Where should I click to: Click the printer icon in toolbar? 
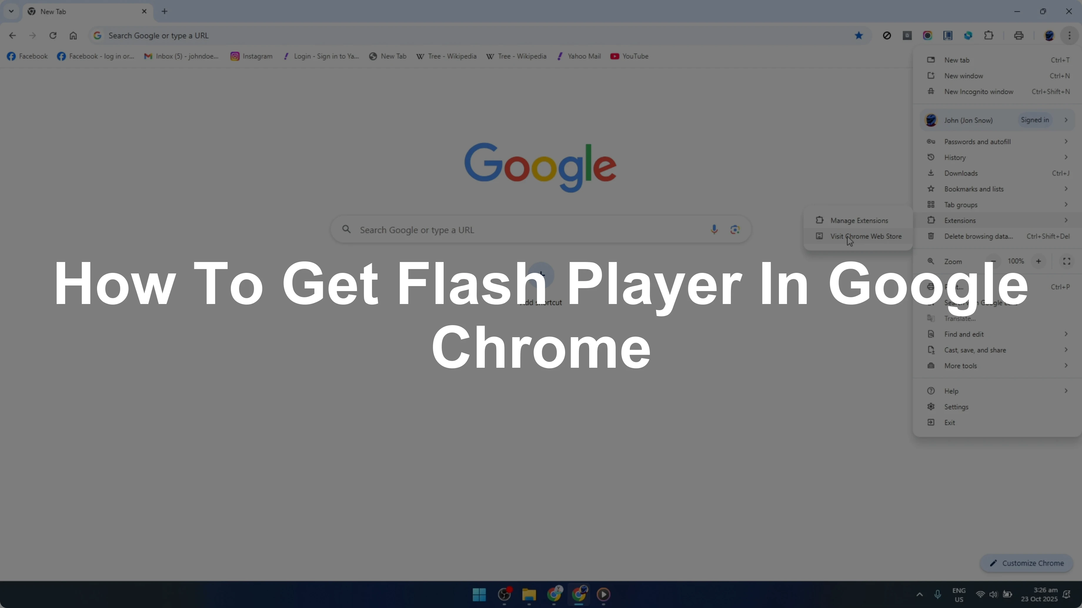[x=1018, y=36]
